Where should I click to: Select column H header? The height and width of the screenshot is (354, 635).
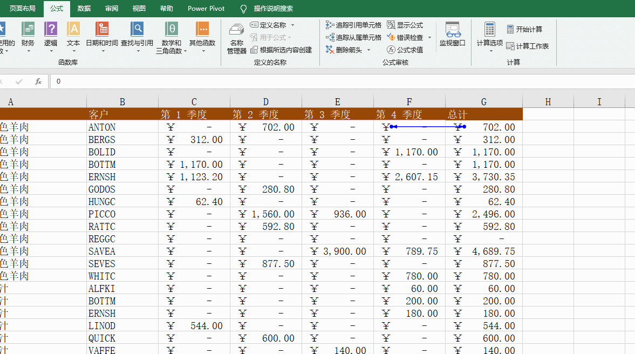pyautogui.click(x=548, y=101)
